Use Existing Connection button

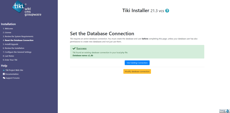(x=137, y=63)
